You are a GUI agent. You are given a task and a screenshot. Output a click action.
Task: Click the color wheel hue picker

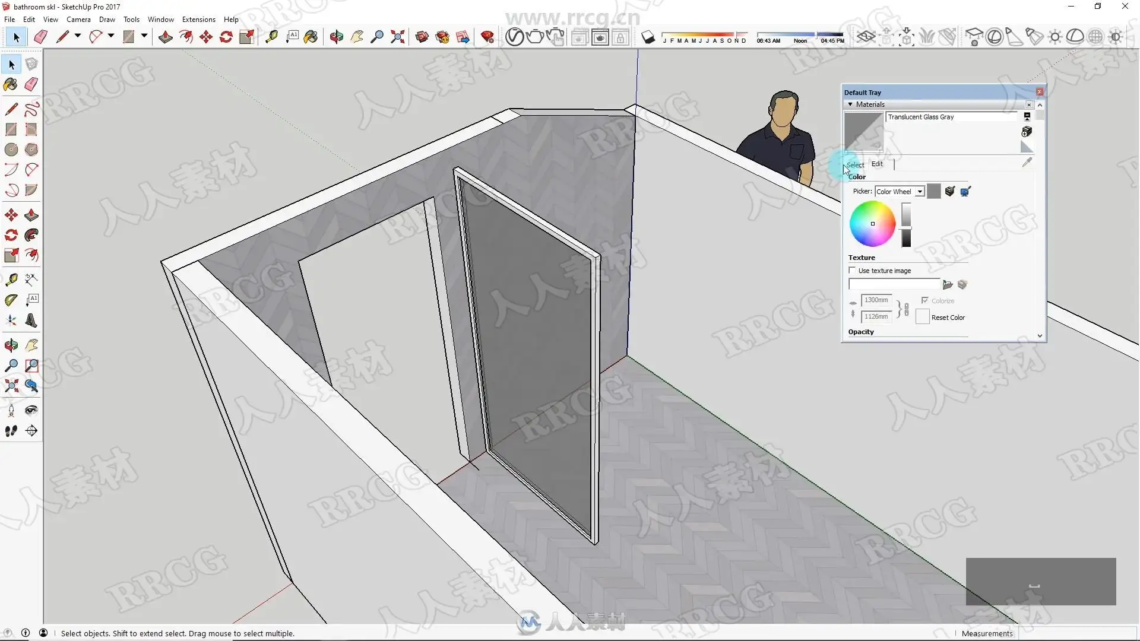tap(872, 224)
